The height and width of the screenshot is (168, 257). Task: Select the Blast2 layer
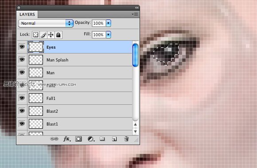point(75,111)
